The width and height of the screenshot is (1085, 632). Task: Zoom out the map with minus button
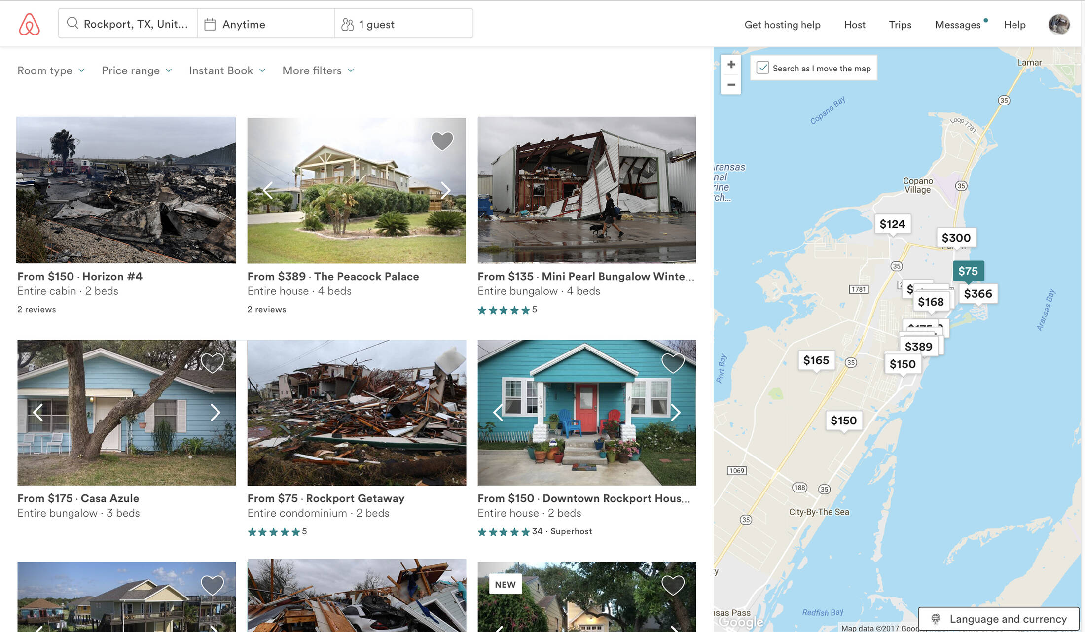pyautogui.click(x=731, y=85)
